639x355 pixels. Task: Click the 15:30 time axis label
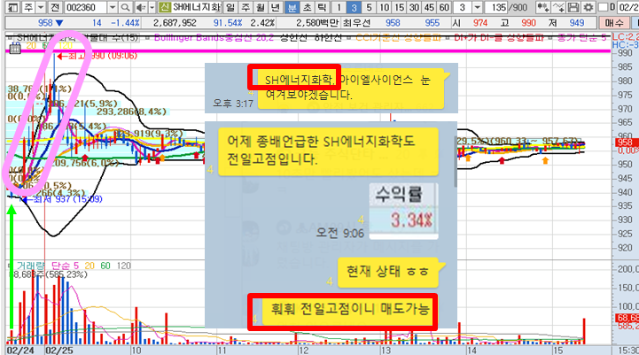(628, 351)
